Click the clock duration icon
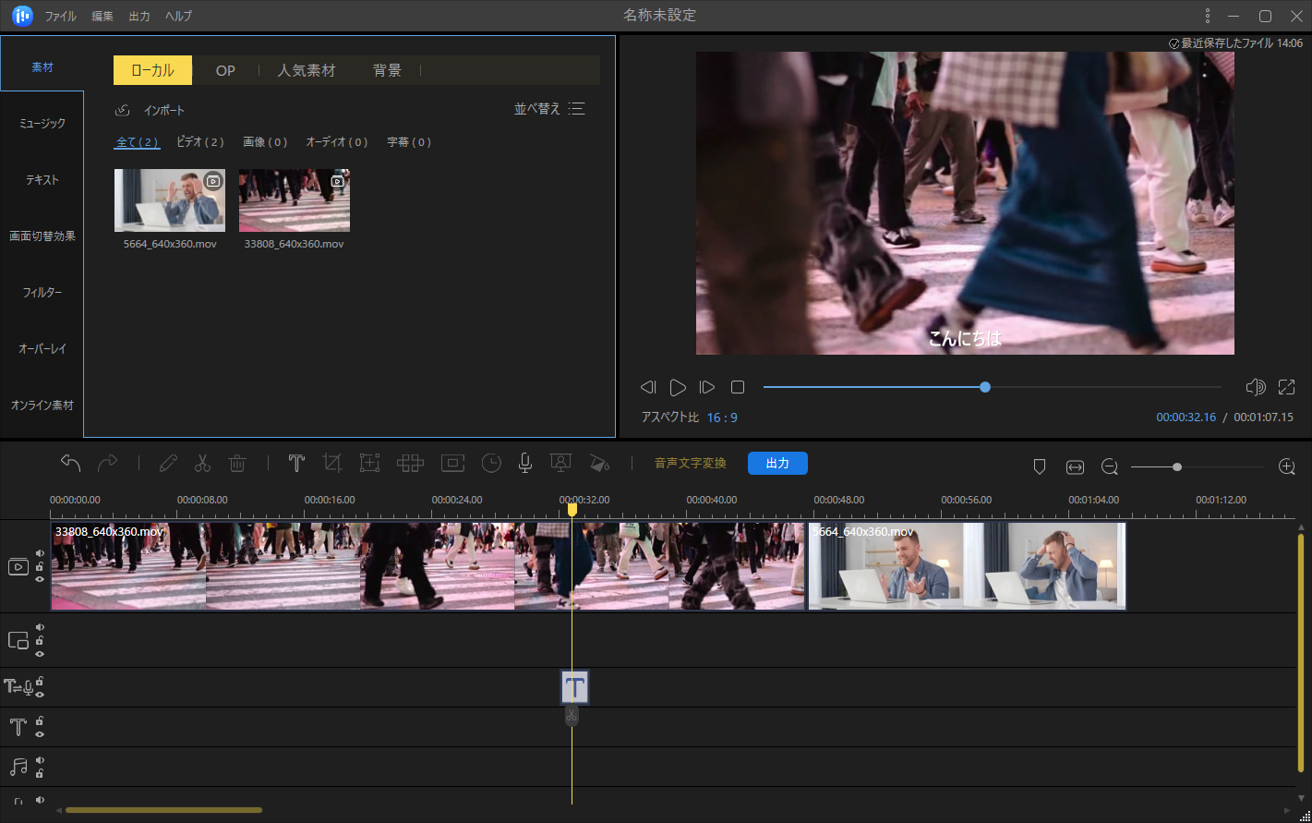 (491, 463)
